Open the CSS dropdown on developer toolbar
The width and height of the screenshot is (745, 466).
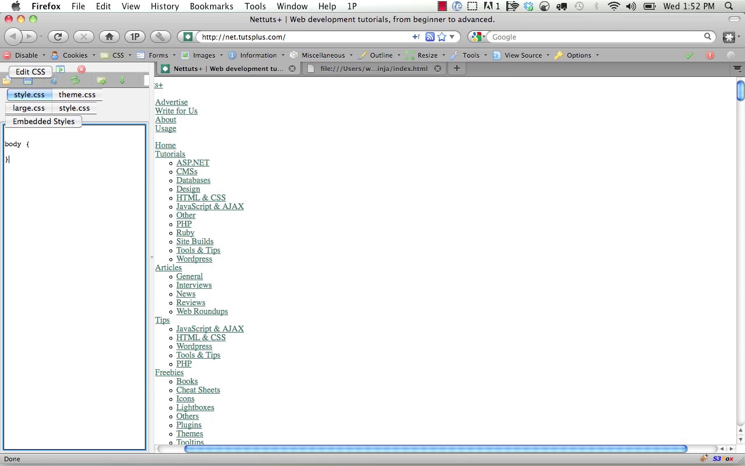pyautogui.click(x=115, y=55)
